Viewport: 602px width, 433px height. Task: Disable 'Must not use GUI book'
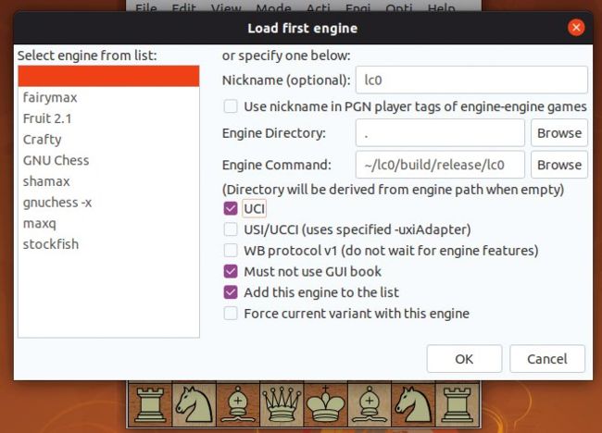click(231, 272)
